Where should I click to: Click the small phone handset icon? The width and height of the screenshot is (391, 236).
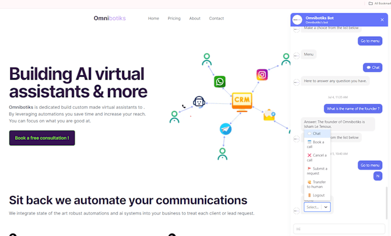tap(184, 107)
